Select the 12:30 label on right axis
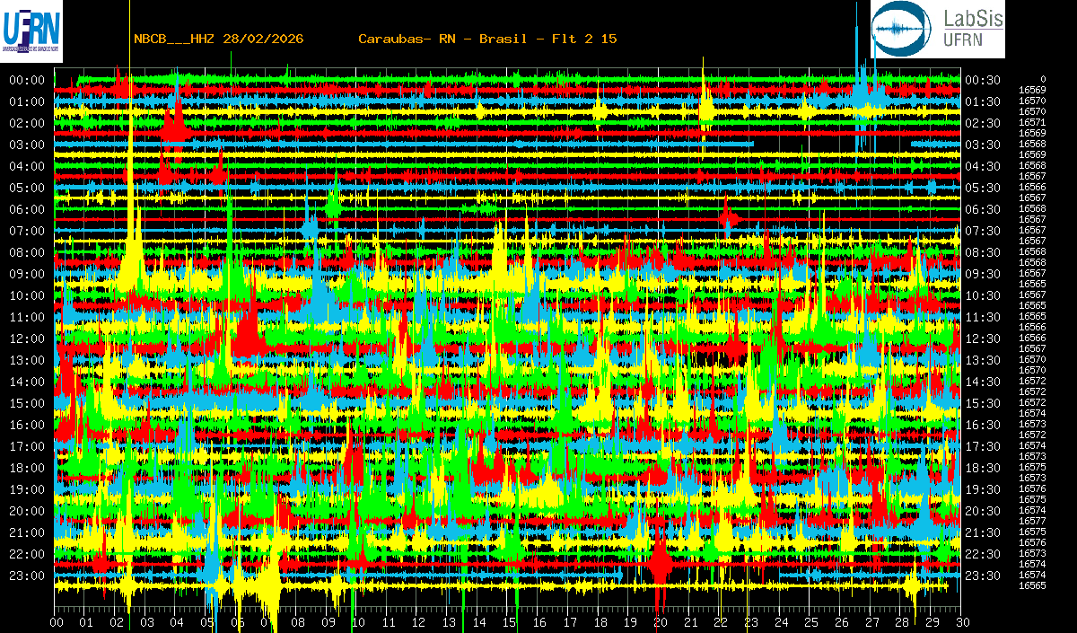The width and height of the screenshot is (1077, 633). (x=982, y=338)
